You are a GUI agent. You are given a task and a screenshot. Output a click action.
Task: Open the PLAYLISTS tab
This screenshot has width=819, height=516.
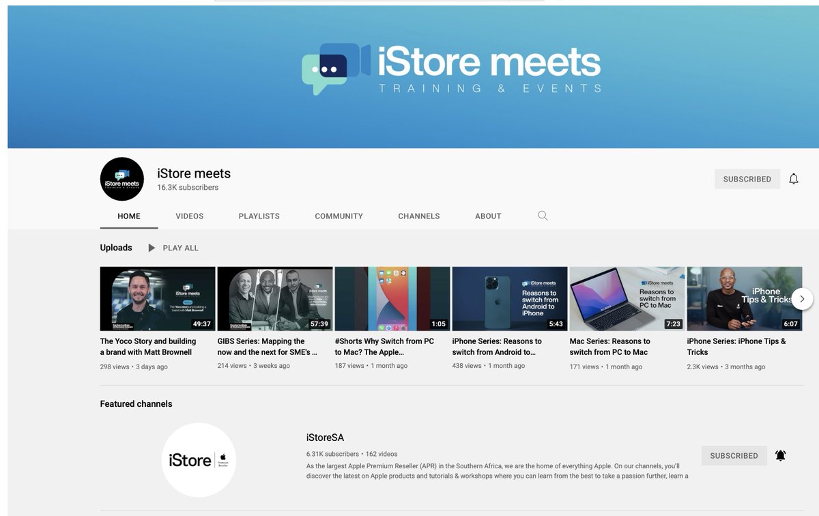(x=259, y=216)
